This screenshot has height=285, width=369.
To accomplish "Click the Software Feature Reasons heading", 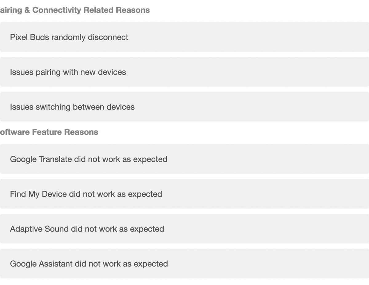I will point(49,132).
